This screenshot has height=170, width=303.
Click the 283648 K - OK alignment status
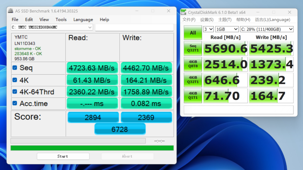[x=28, y=53]
